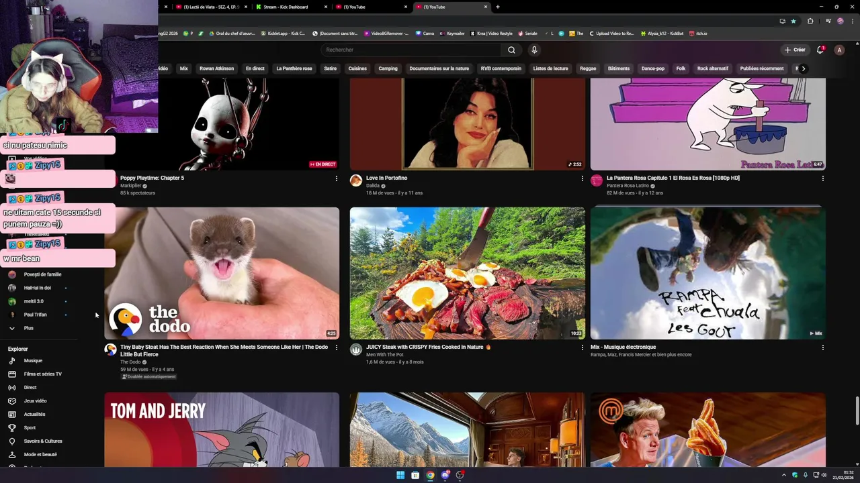Open options menu for Poppy Playtime video

337,178
